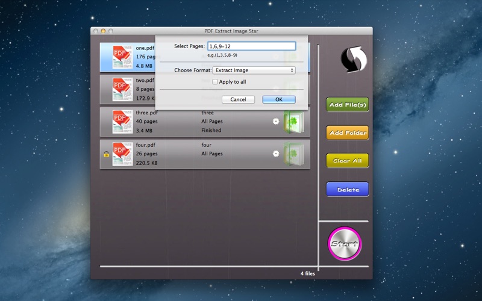Image resolution: width=482 pixels, height=301 pixels.
Task: Click the Clear All button
Action: (348, 161)
